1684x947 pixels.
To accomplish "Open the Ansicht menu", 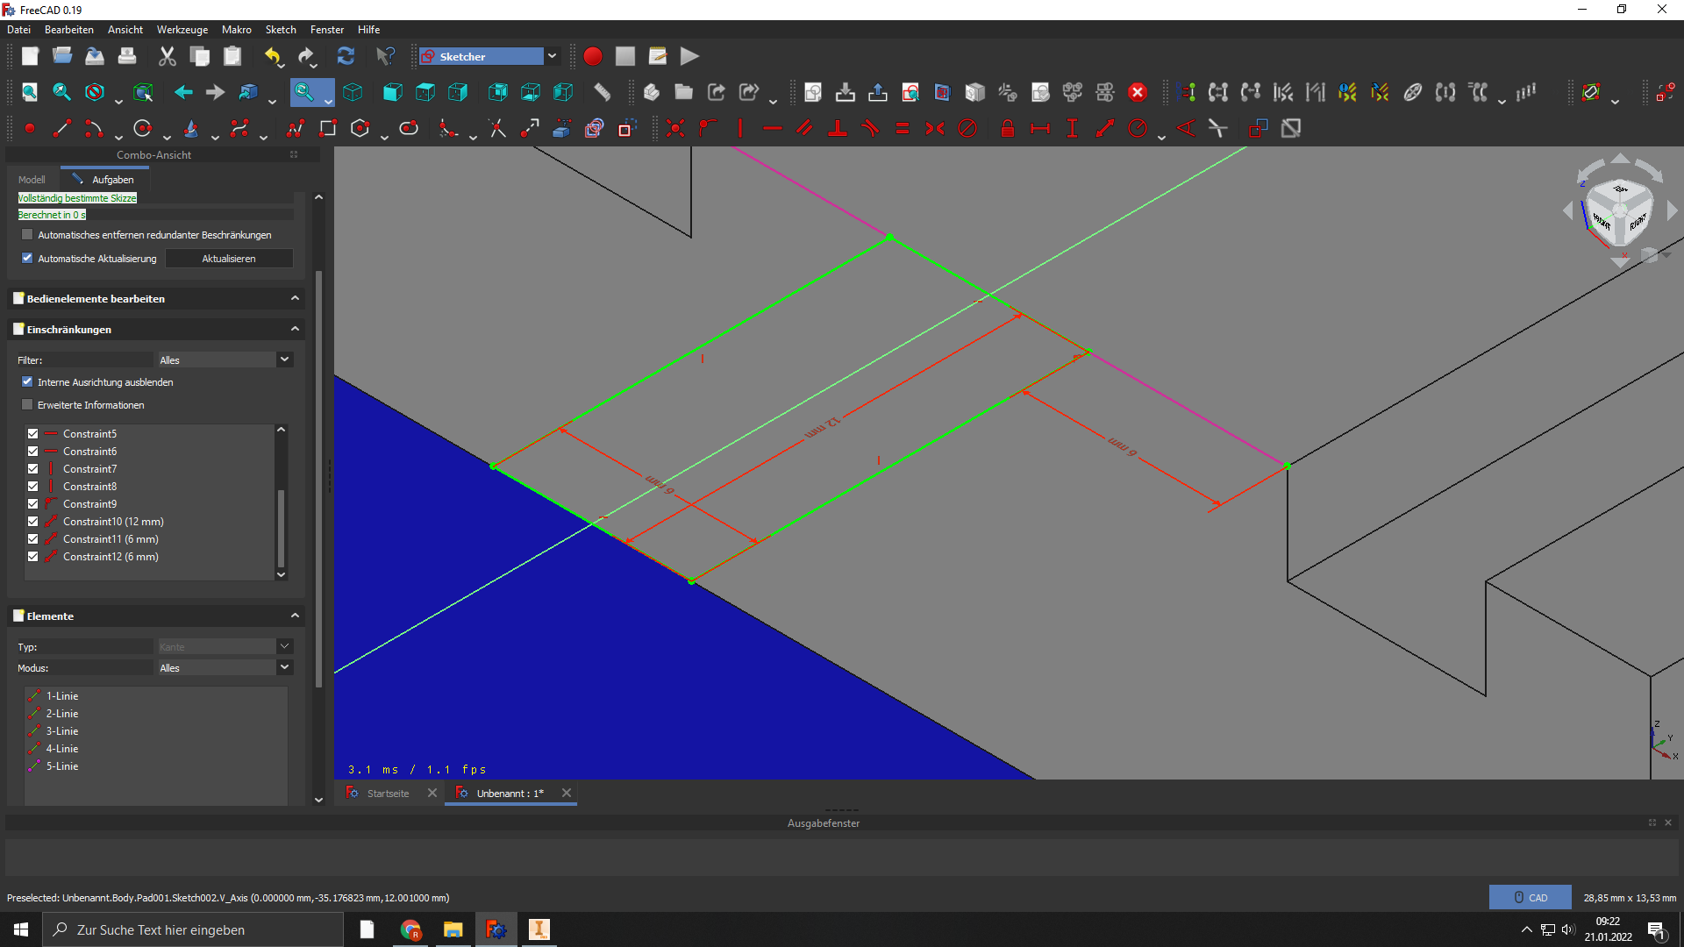I will [x=125, y=30].
